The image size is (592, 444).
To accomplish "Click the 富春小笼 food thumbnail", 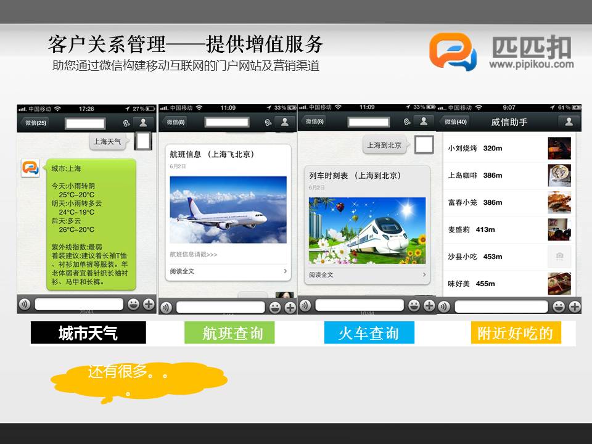I will [559, 202].
